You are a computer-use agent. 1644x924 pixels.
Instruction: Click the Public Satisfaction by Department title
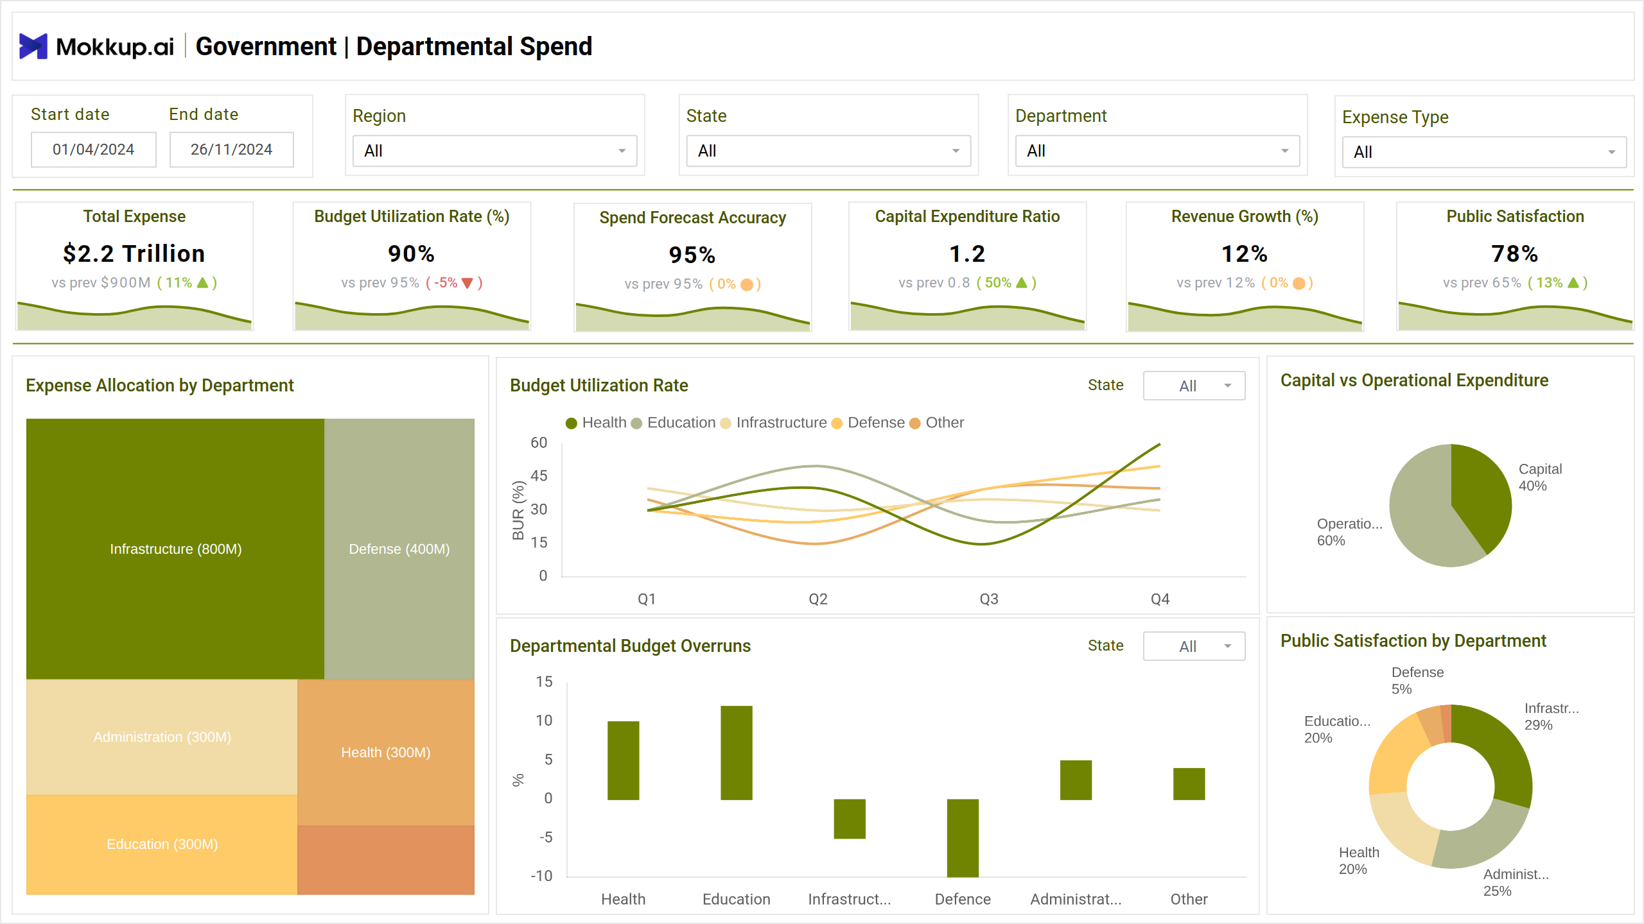point(1413,641)
